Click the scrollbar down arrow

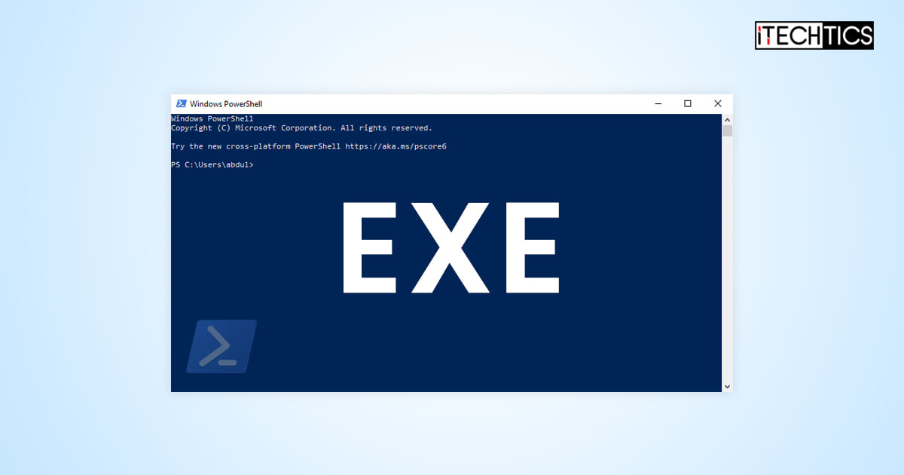(x=726, y=385)
